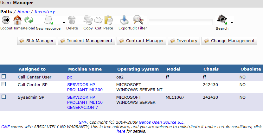Click the GMF copyright link
Screen dimensions: 263x137
click(x=83, y=122)
